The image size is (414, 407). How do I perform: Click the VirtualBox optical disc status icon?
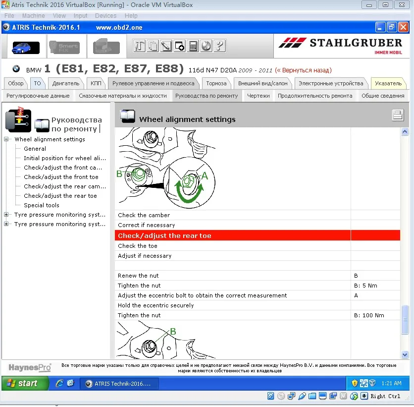(x=281, y=396)
